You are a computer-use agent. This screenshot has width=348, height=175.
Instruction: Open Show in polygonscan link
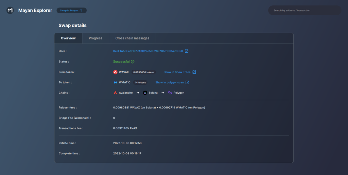click(169, 82)
